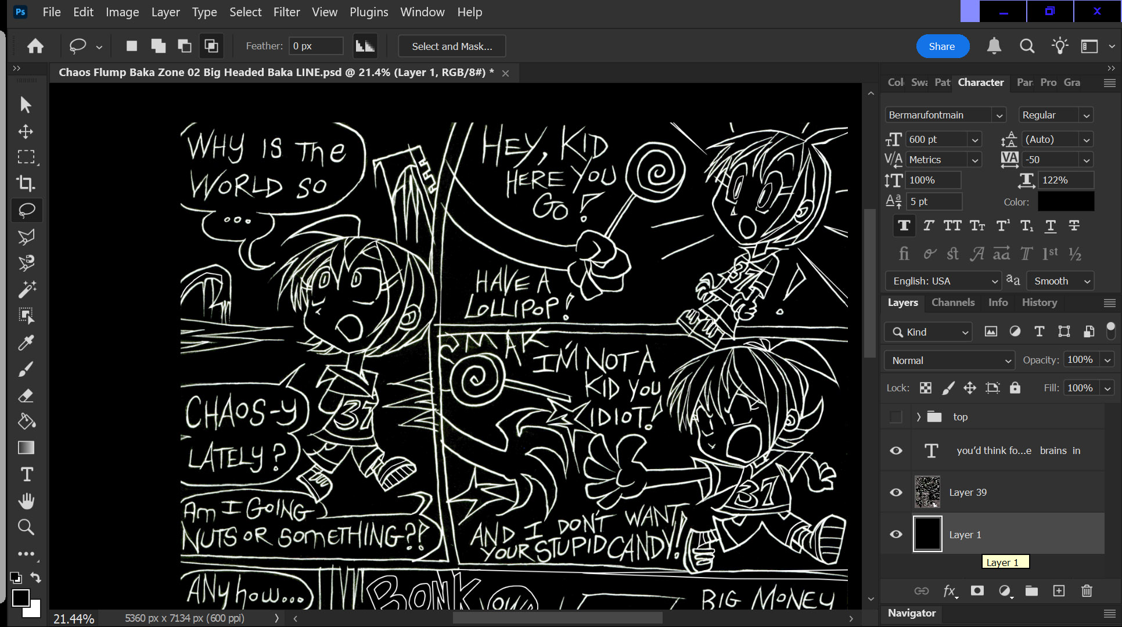Viewport: 1122px width, 627px height.
Task: Delete layer with trash icon
Action: (1087, 590)
